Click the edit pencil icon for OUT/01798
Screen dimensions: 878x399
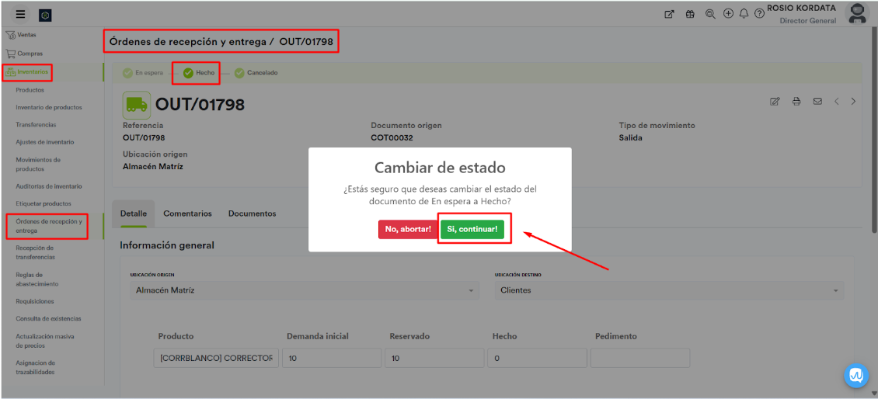tap(775, 102)
